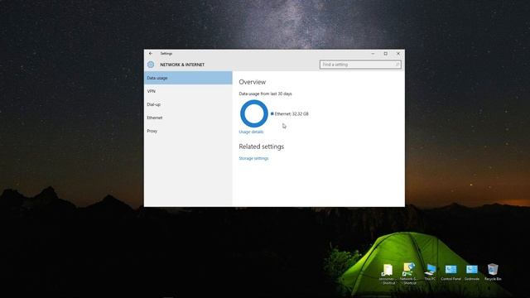Open the leftmost document shortcut on the desktop
This screenshot has height=298, width=530.
point(387,274)
